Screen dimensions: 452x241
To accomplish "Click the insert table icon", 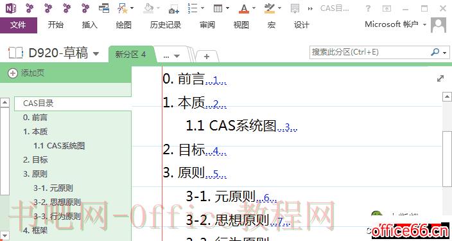I will (218, 8).
